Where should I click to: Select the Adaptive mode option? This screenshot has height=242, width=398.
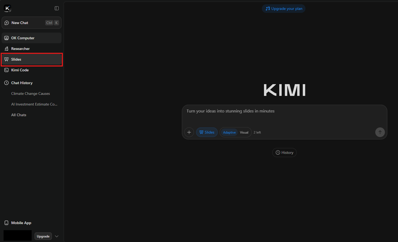pyautogui.click(x=229, y=132)
